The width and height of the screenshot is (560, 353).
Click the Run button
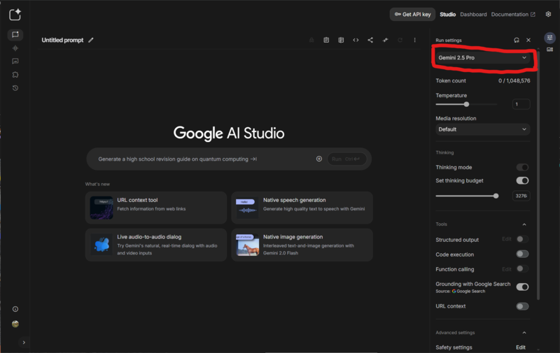point(346,159)
